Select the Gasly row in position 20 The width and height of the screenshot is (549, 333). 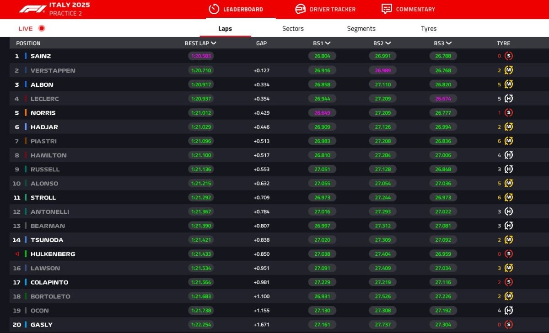(x=42, y=325)
